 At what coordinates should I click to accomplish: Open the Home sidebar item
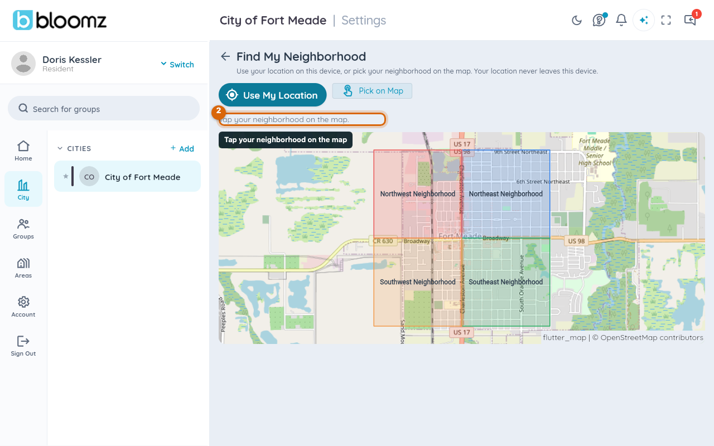[23, 151]
